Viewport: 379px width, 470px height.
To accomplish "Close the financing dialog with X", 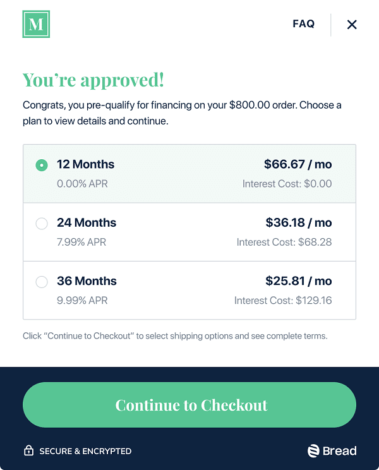I will pos(352,25).
